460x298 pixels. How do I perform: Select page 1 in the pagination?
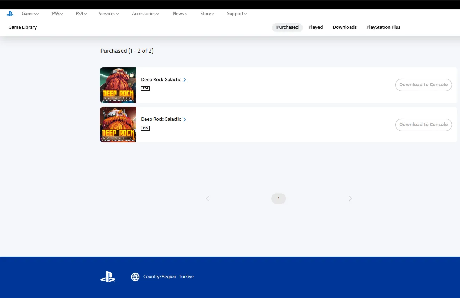tap(279, 198)
